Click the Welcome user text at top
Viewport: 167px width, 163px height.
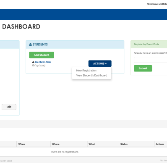point(157,4)
